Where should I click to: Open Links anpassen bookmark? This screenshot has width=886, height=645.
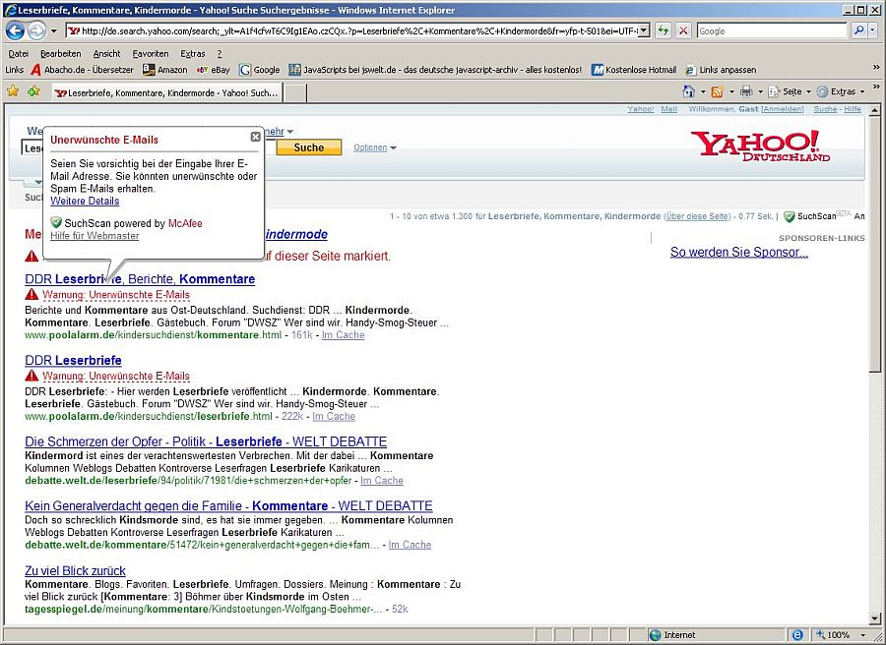coord(721,70)
